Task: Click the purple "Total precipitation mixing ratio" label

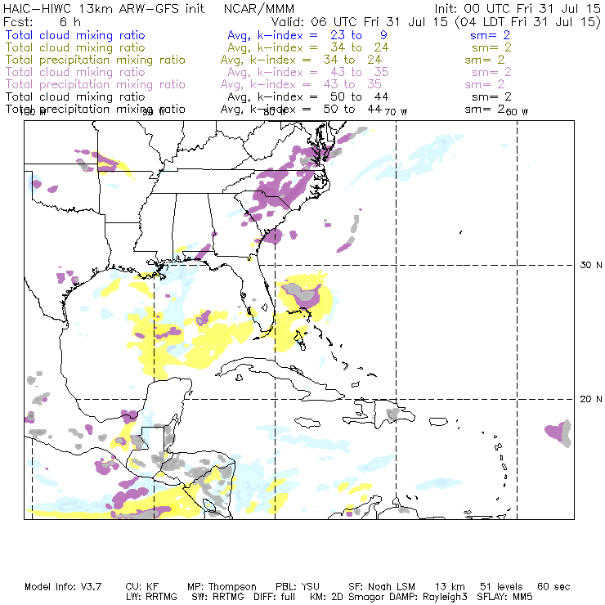Action: click(x=96, y=84)
